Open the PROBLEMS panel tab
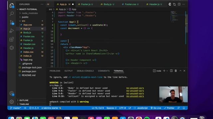213x119 pixels. pos(55,71)
